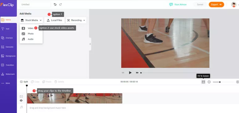Click the Fit To Screen icon
Image resolution: width=239 pixels, height=113 pixels.
[203, 82]
